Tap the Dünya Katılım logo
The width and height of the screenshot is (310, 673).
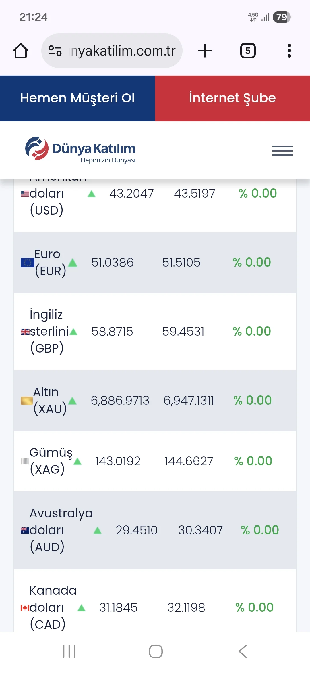[x=80, y=150]
